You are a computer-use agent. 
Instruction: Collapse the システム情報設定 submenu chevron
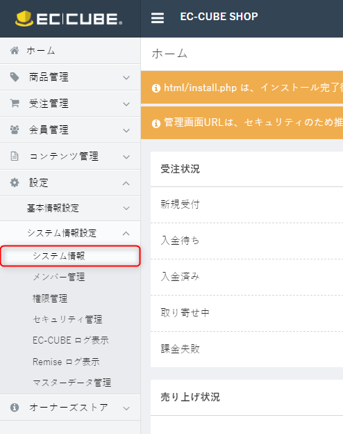click(x=126, y=233)
